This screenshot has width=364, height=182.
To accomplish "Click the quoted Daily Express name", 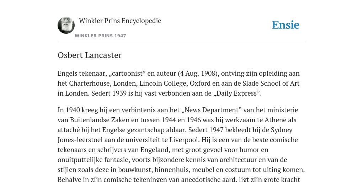I will pos(236,93).
